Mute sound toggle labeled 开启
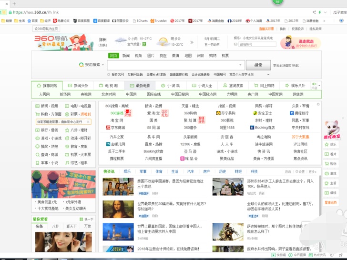347x260 pixels. click(x=314, y=86)
